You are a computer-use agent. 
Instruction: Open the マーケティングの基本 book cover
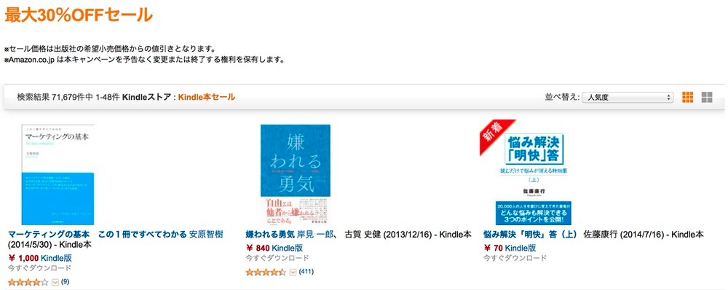coord(58,175)
